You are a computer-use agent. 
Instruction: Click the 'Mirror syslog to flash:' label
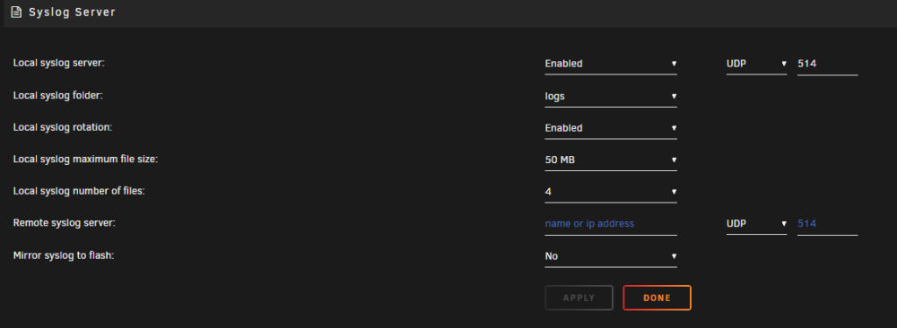(x=64, y=255)
